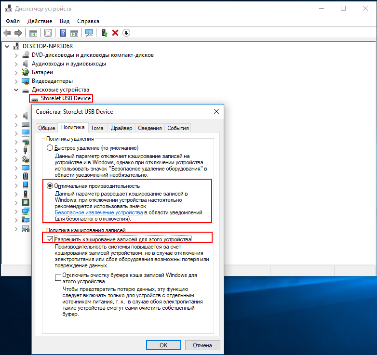Expand the Батареи category chevron
This screenshot has height=355, width=377.
coord(16,73)
